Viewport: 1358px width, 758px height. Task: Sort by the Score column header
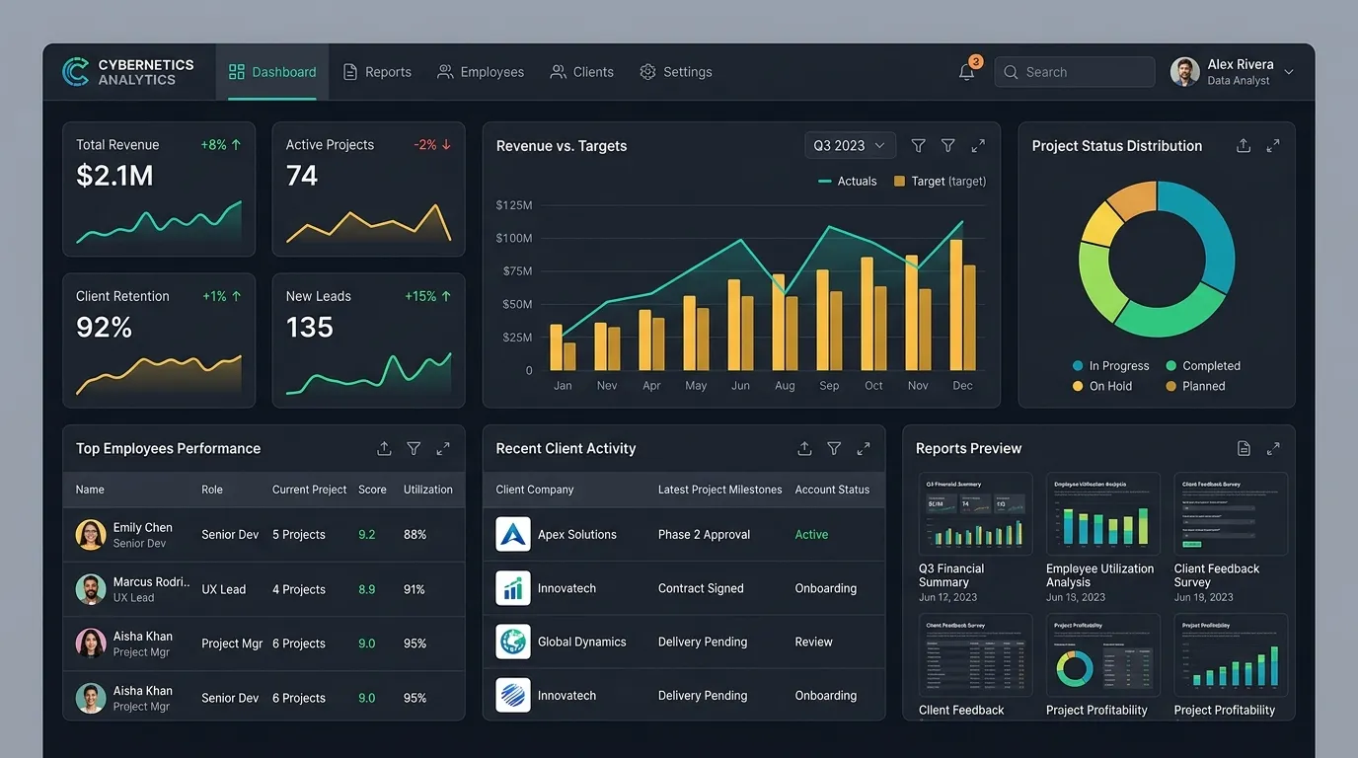372,490
